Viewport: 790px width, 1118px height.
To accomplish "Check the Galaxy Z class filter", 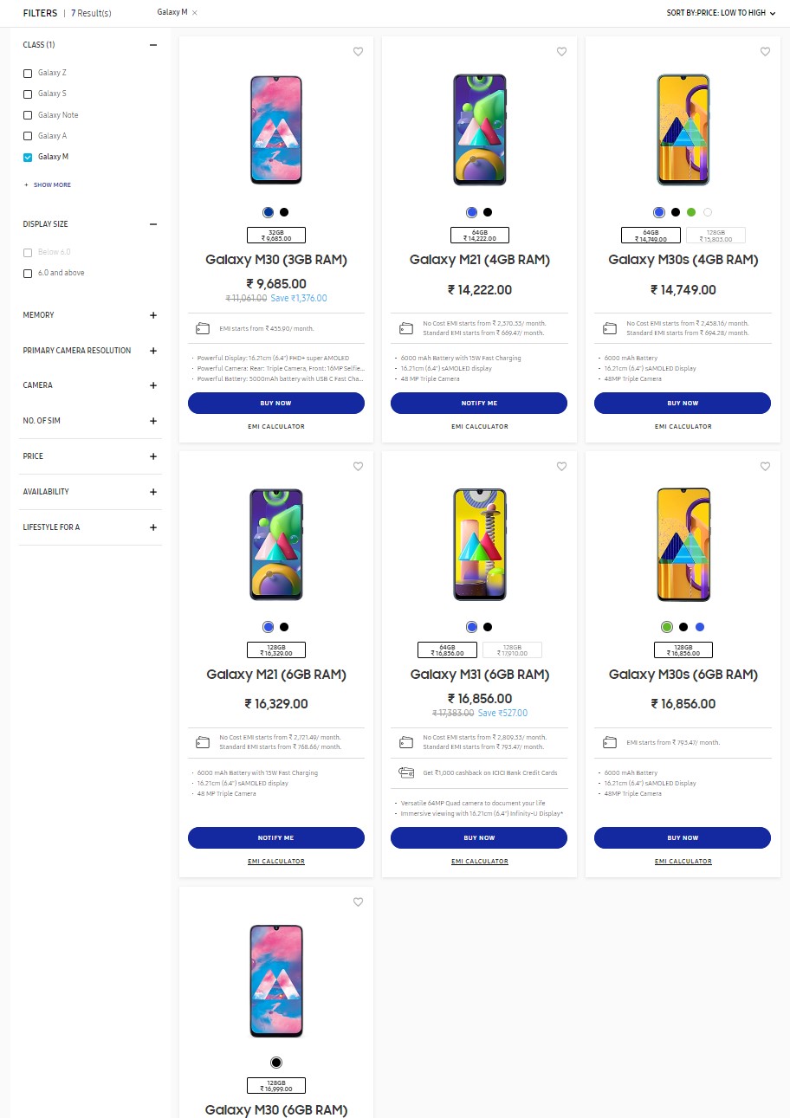I will pos(29,74).
